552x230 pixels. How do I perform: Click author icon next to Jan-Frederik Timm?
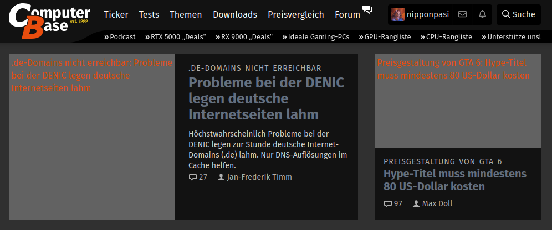[221, 177]
